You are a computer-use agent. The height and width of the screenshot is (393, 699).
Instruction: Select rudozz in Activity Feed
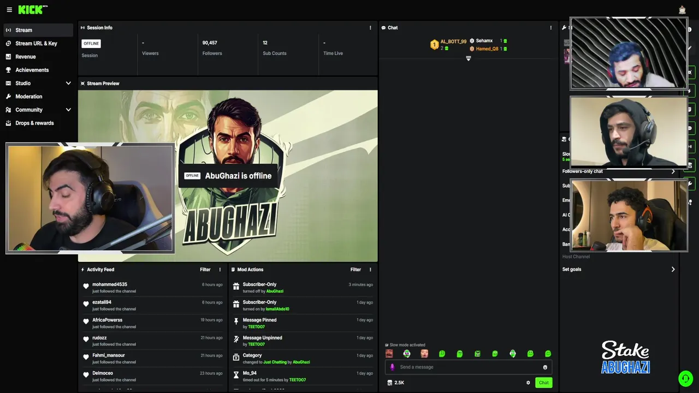point(99,338)
